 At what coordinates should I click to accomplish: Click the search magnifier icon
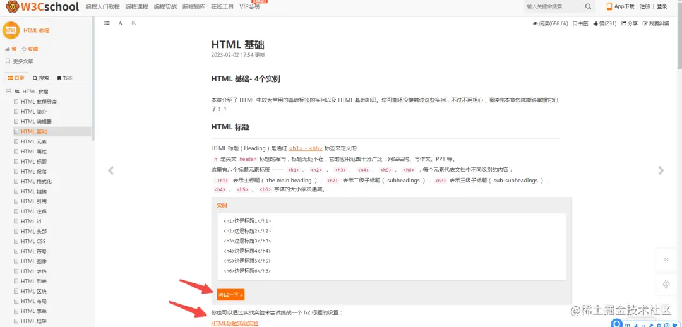(588, 6)
